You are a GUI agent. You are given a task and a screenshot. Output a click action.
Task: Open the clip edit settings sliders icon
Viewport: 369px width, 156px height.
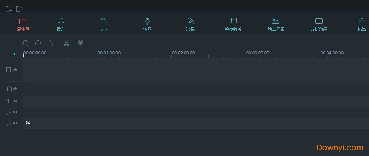52,43
